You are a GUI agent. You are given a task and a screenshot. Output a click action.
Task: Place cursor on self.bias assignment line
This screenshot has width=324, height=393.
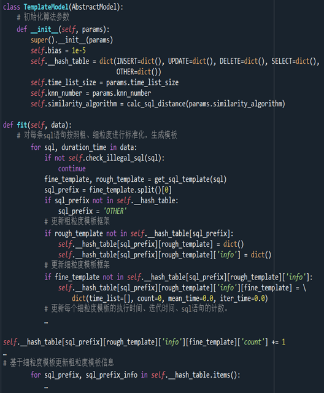58,50
